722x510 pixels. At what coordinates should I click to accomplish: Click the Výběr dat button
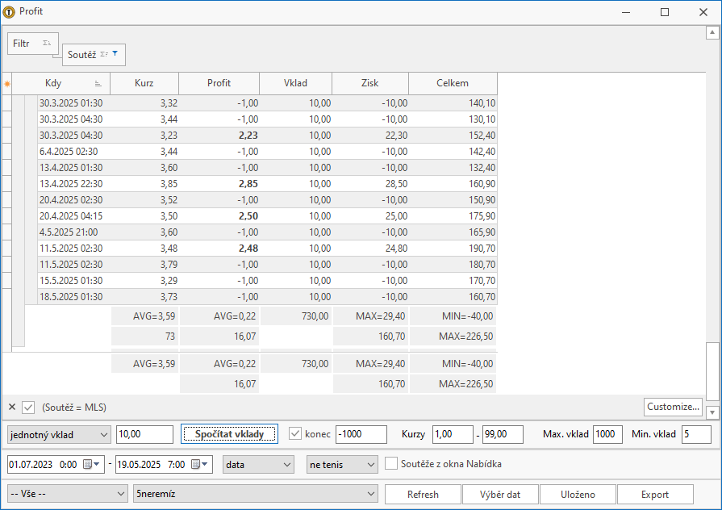pos(500,495)
